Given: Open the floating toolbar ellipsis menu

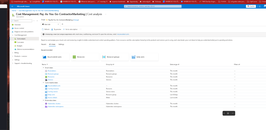Looking at the screenshot, I should click(x=232, y=113).
